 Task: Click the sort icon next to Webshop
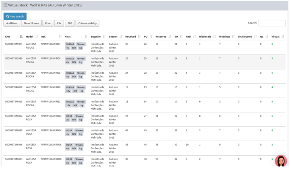233,37
